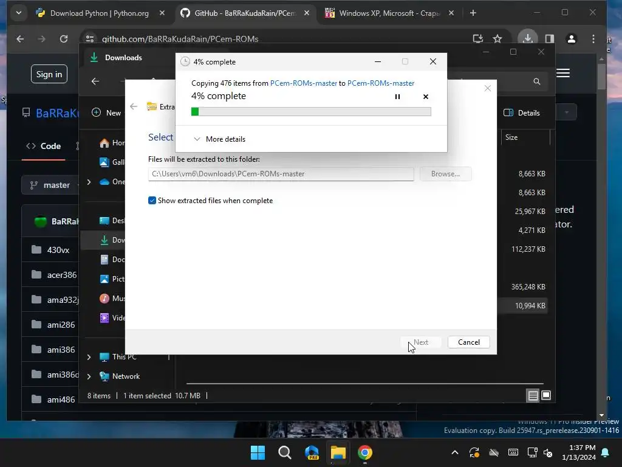Open Chrome three-dot menu
This screenshot has width=622, height=467.
pos(593,39)
